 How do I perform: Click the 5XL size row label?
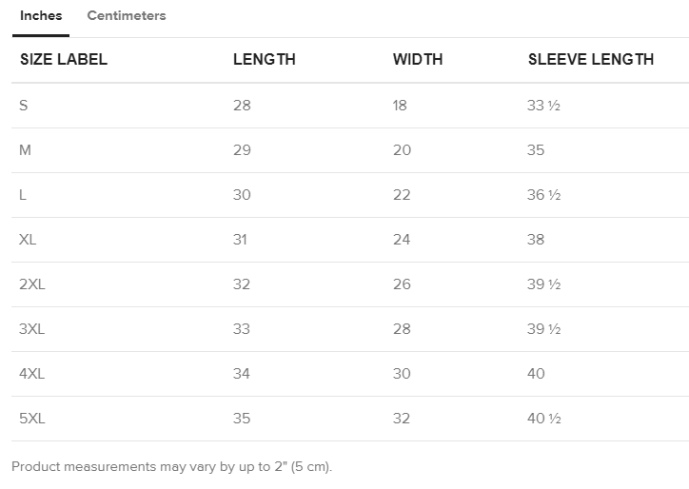31,419
